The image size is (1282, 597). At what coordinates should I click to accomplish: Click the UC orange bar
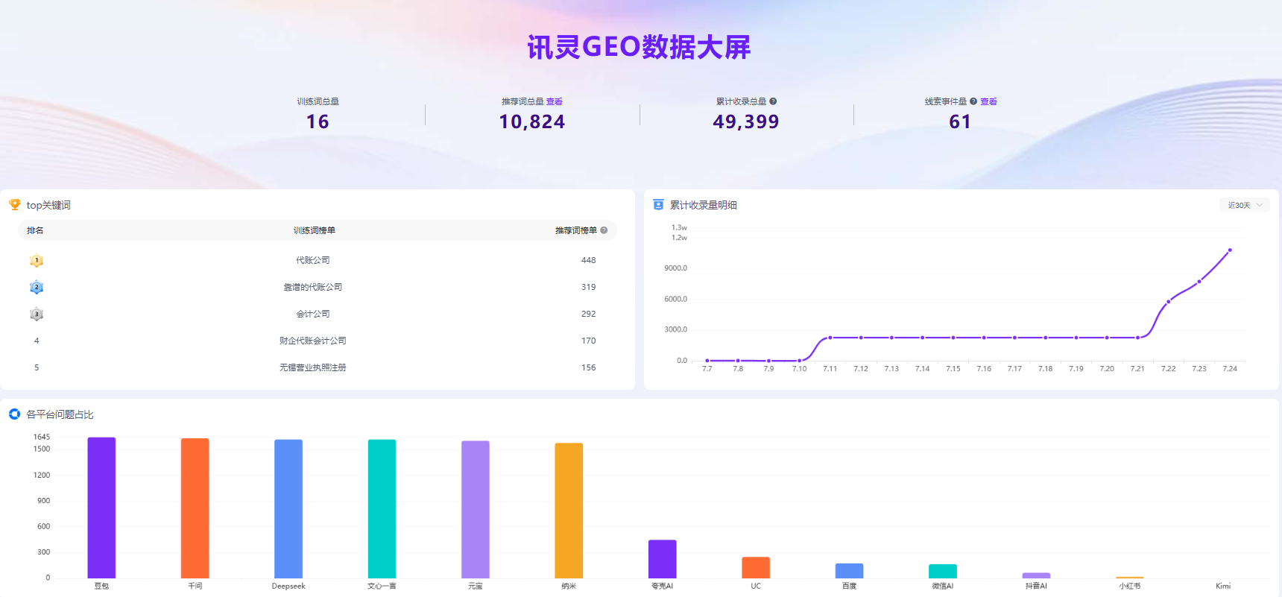click(x=756, y=567)
